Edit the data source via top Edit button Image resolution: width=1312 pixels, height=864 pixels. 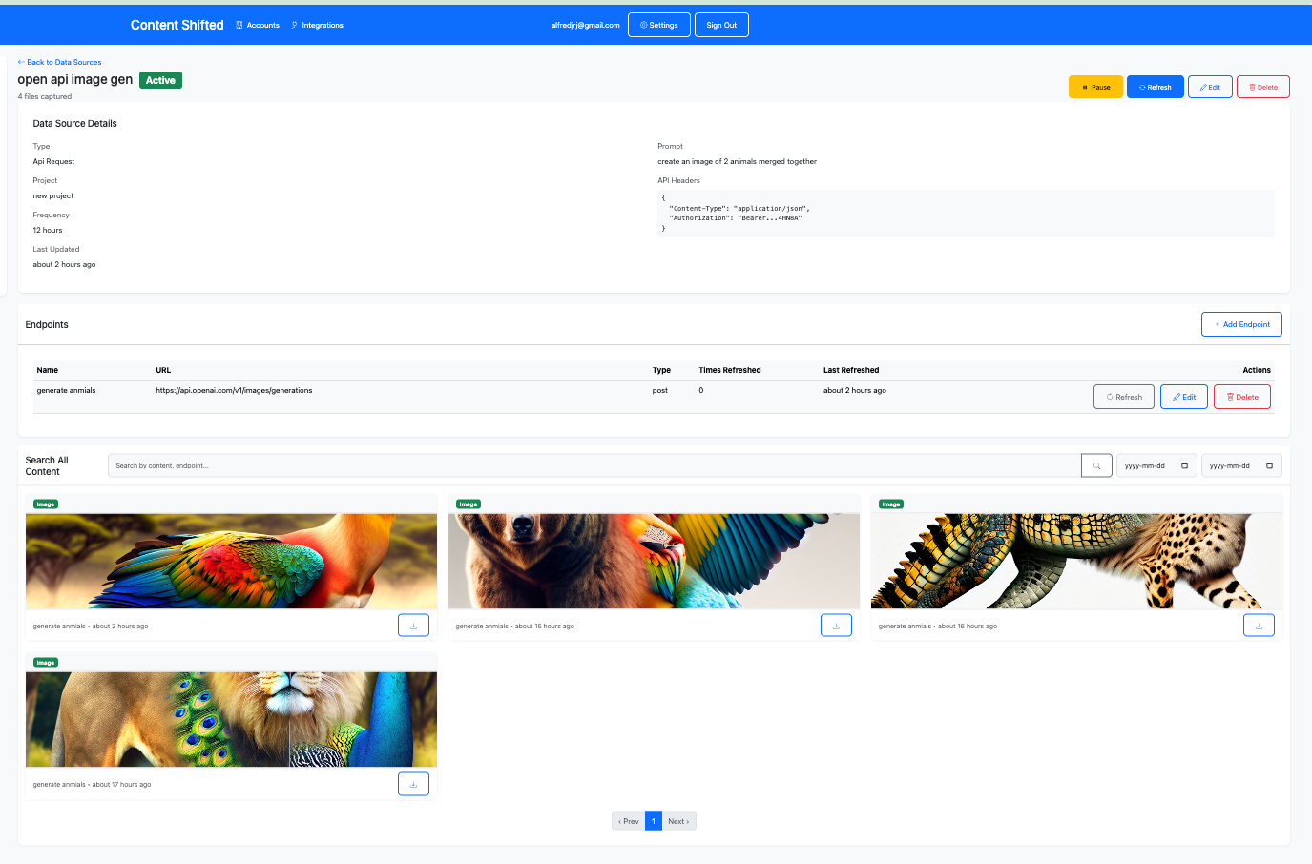pyautogui.click(x=1210, y=87)
